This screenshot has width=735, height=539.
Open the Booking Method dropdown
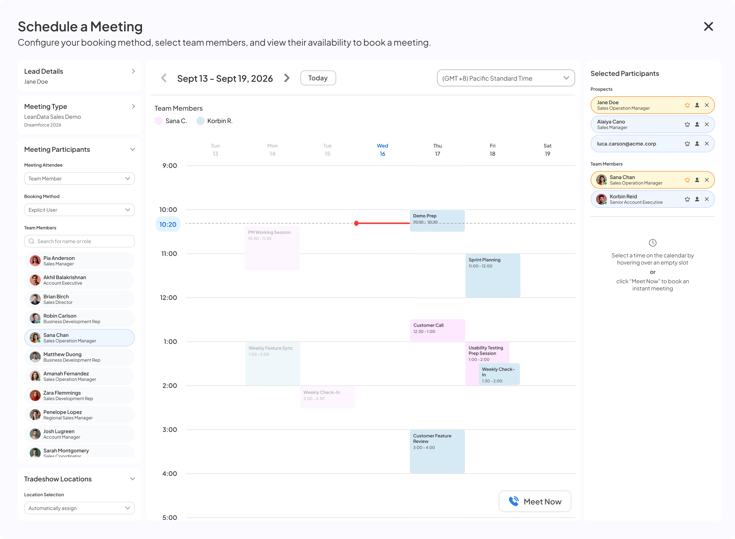79,210
